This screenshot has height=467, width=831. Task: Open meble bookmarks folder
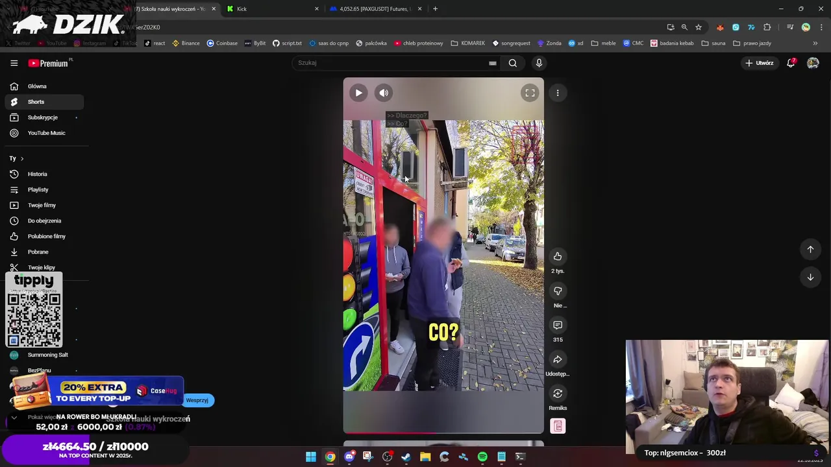click(x=603, y=43)
